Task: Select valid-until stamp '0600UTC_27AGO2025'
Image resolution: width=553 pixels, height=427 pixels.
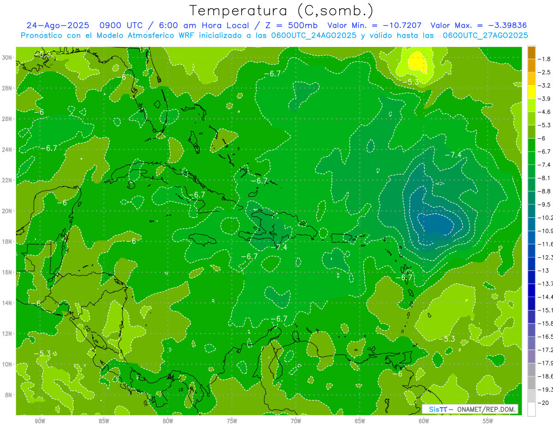Action: pos(485,35)
